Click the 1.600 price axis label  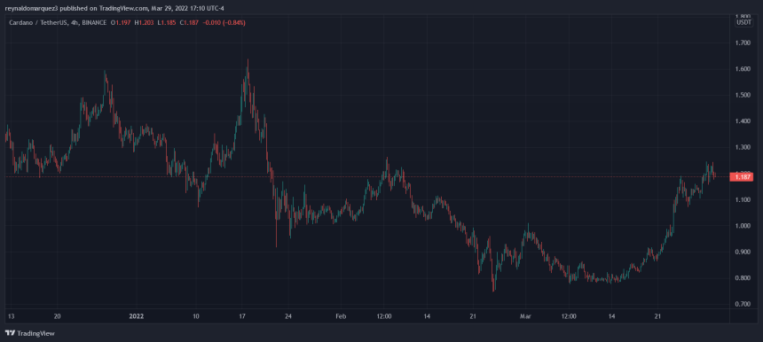(743, 69)
